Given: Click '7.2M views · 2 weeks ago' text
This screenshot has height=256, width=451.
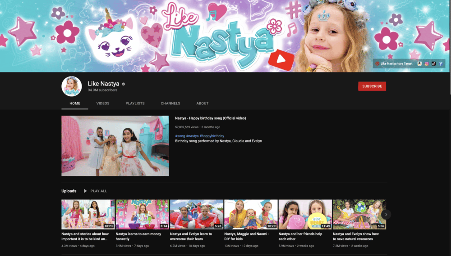Looking at the screenshot, I should click(x=350, y=246).
